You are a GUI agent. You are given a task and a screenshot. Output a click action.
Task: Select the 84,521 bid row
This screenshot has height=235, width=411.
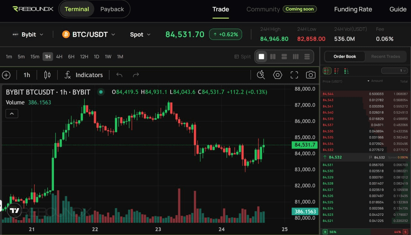coord(365,221)
